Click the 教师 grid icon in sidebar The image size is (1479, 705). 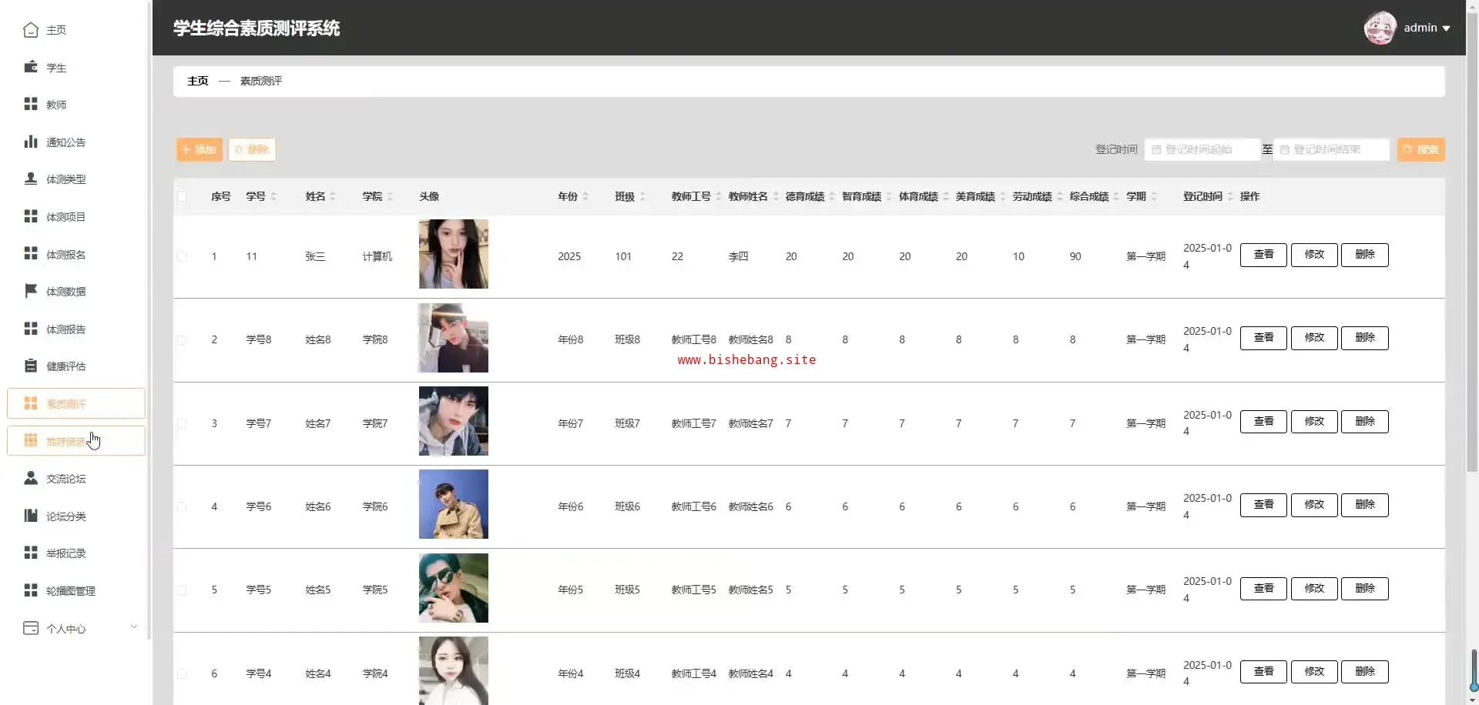pyautogui.click(x=31, y=104)
